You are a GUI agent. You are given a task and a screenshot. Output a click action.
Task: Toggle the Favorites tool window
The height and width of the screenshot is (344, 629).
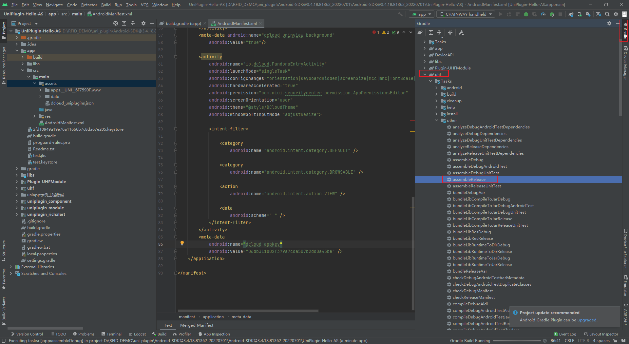(x=4, y=279)
